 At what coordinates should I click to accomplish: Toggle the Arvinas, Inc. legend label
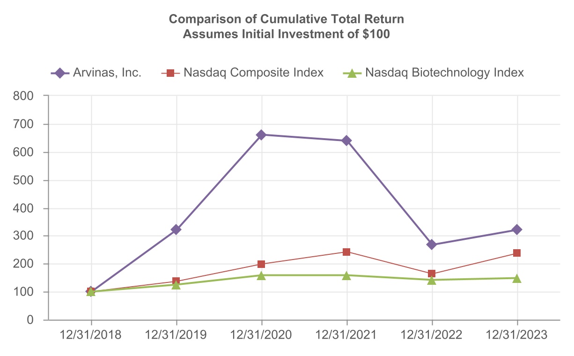107,73
